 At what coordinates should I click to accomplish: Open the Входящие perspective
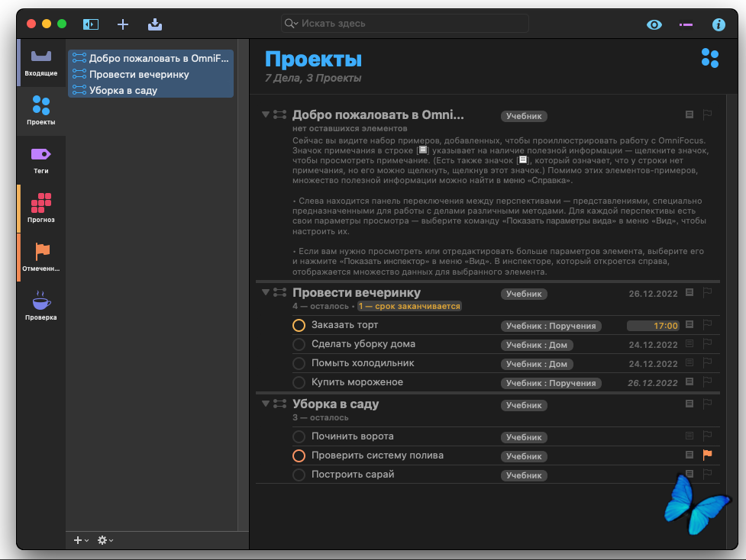click(x=41, y=63)
